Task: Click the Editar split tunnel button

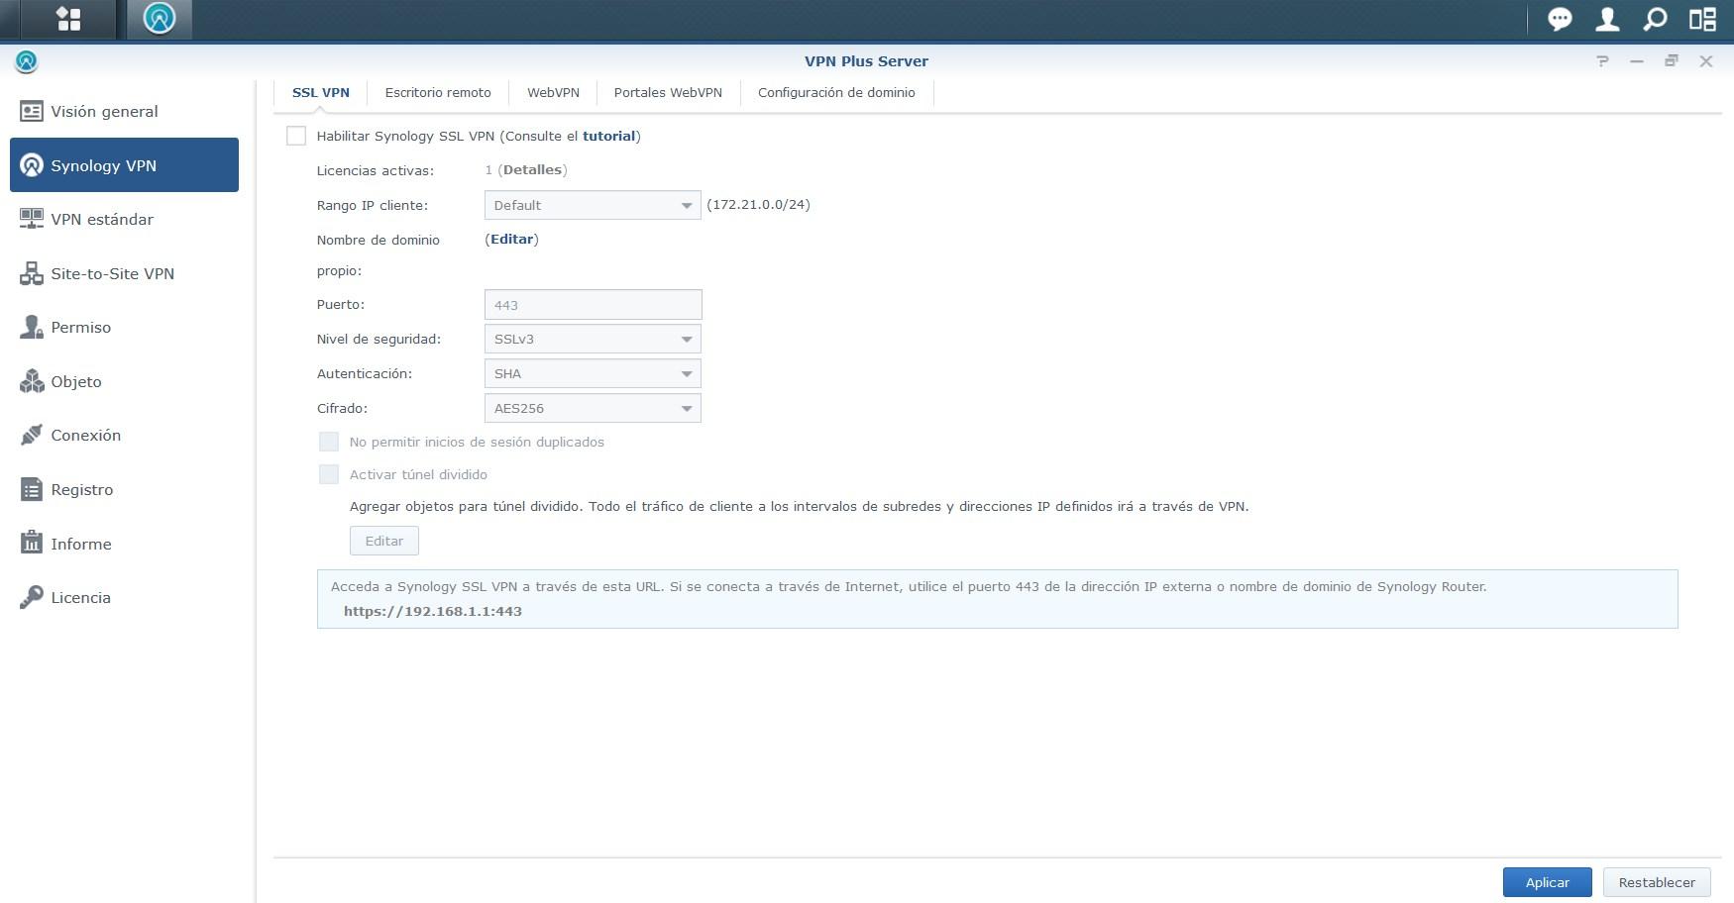Action: (384, 541)
